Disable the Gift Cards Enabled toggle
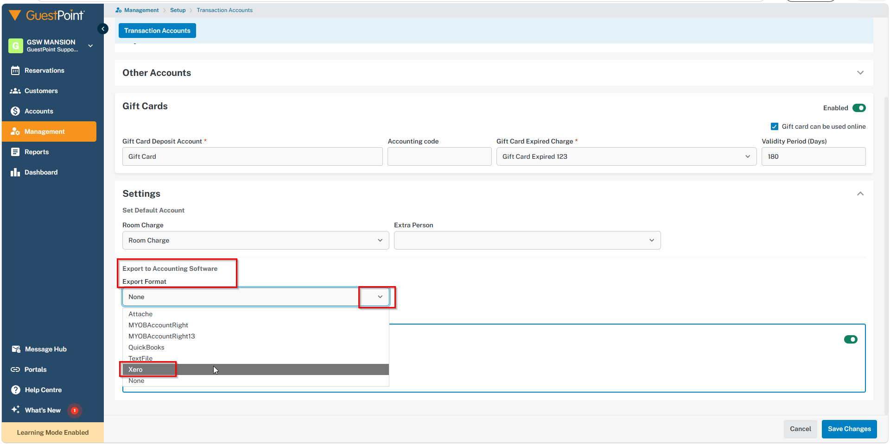The height and width of the screenshot is (444, 890). pyautogui.click(x=858, y=108)
